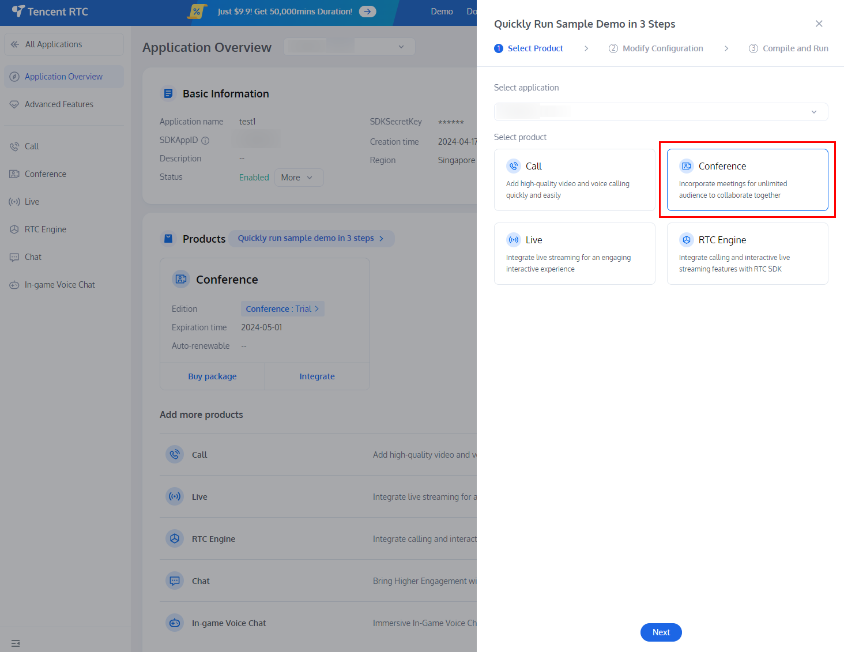
Task: Close the Quickly Run Sample Demo panel
Action: tap(819, 24)
